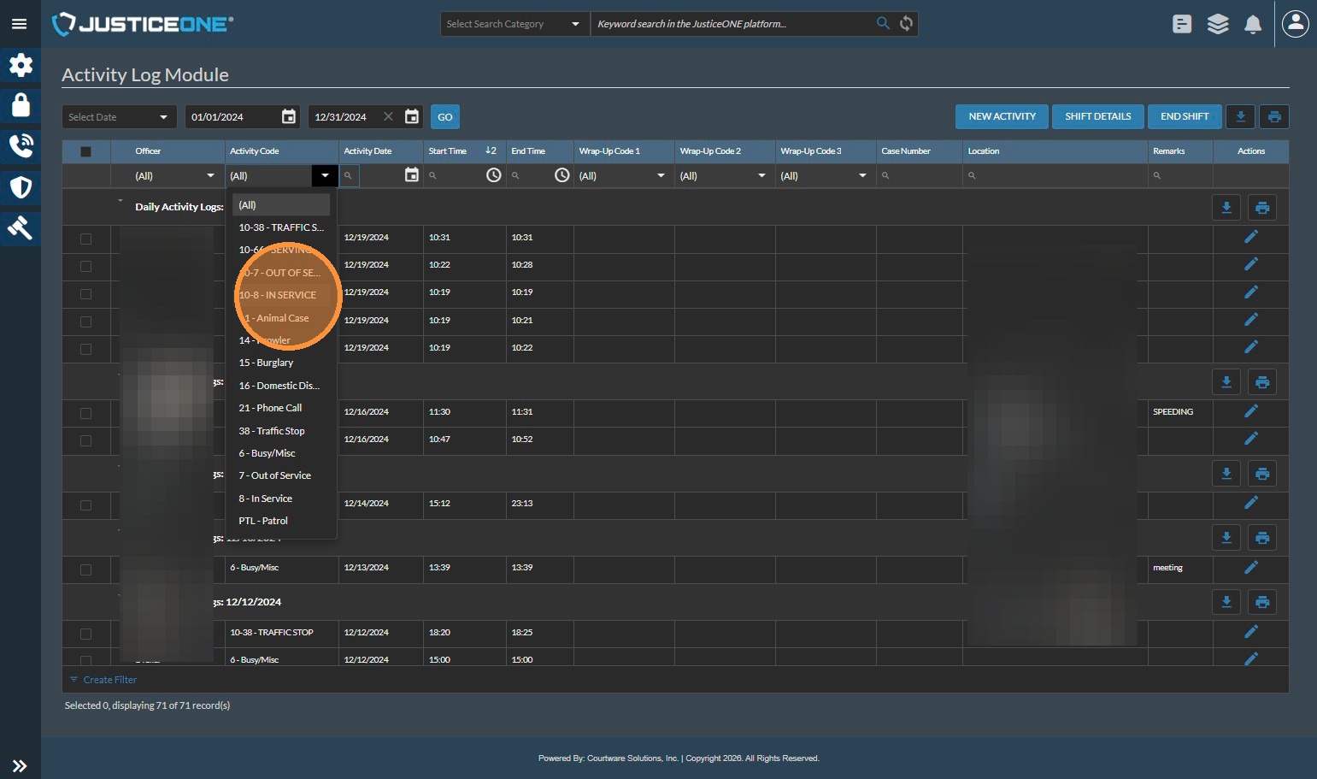Click the keyword search input field

731,24
